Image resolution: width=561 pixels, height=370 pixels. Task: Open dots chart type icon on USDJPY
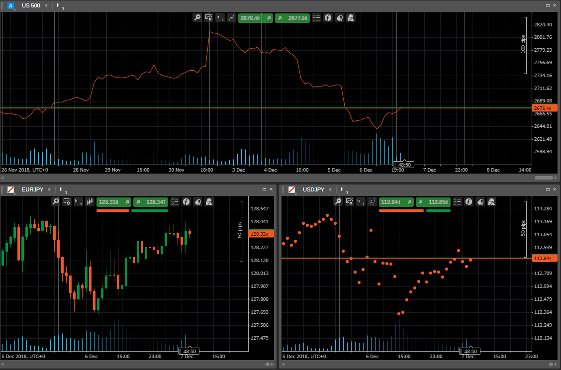(372, 202)
